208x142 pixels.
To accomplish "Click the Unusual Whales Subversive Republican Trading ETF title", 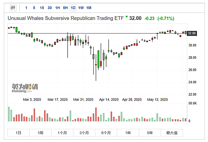I will point(66,18).
